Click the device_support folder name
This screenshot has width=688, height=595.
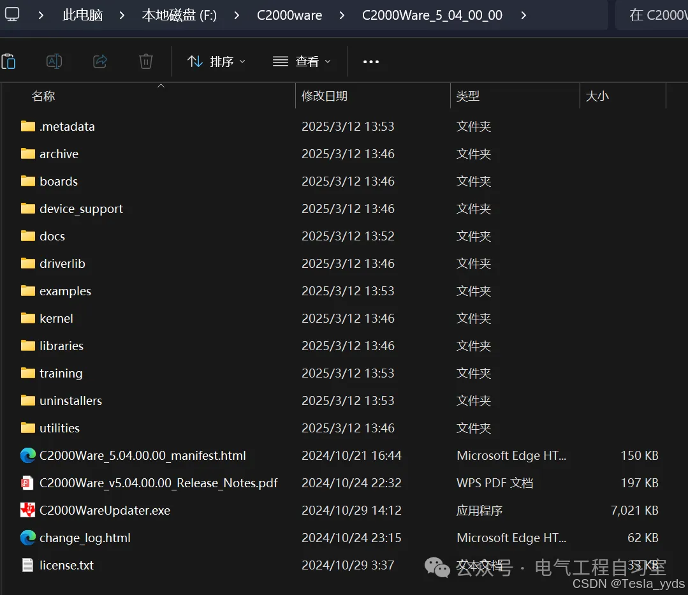click(x=81, y=209)
